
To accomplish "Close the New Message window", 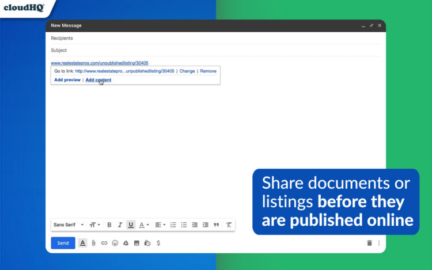I will 380,25.
